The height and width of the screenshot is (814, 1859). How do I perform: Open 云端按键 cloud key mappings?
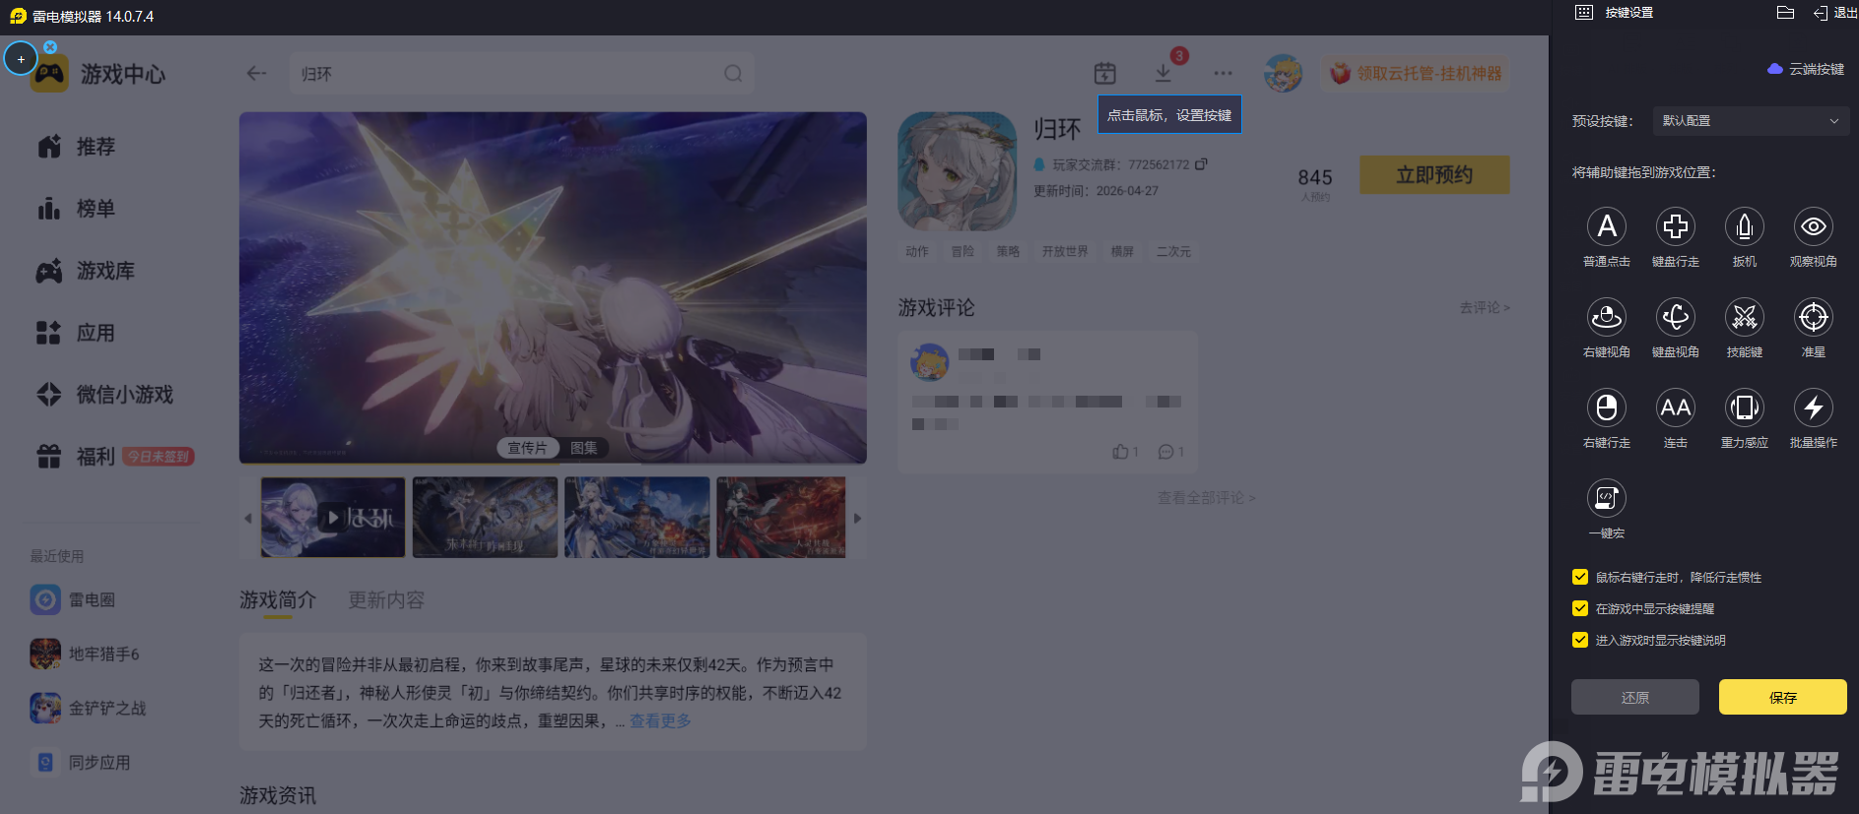click(1806, 69)
